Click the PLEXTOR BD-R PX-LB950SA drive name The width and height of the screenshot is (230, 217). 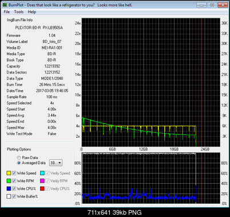[x=39, y=28]
